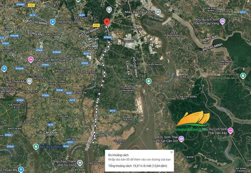Select KDL Sinh Thái Vàm Sát Cần Giờ pin
This screenshot has height=173, width=251.
pos(181,139)
